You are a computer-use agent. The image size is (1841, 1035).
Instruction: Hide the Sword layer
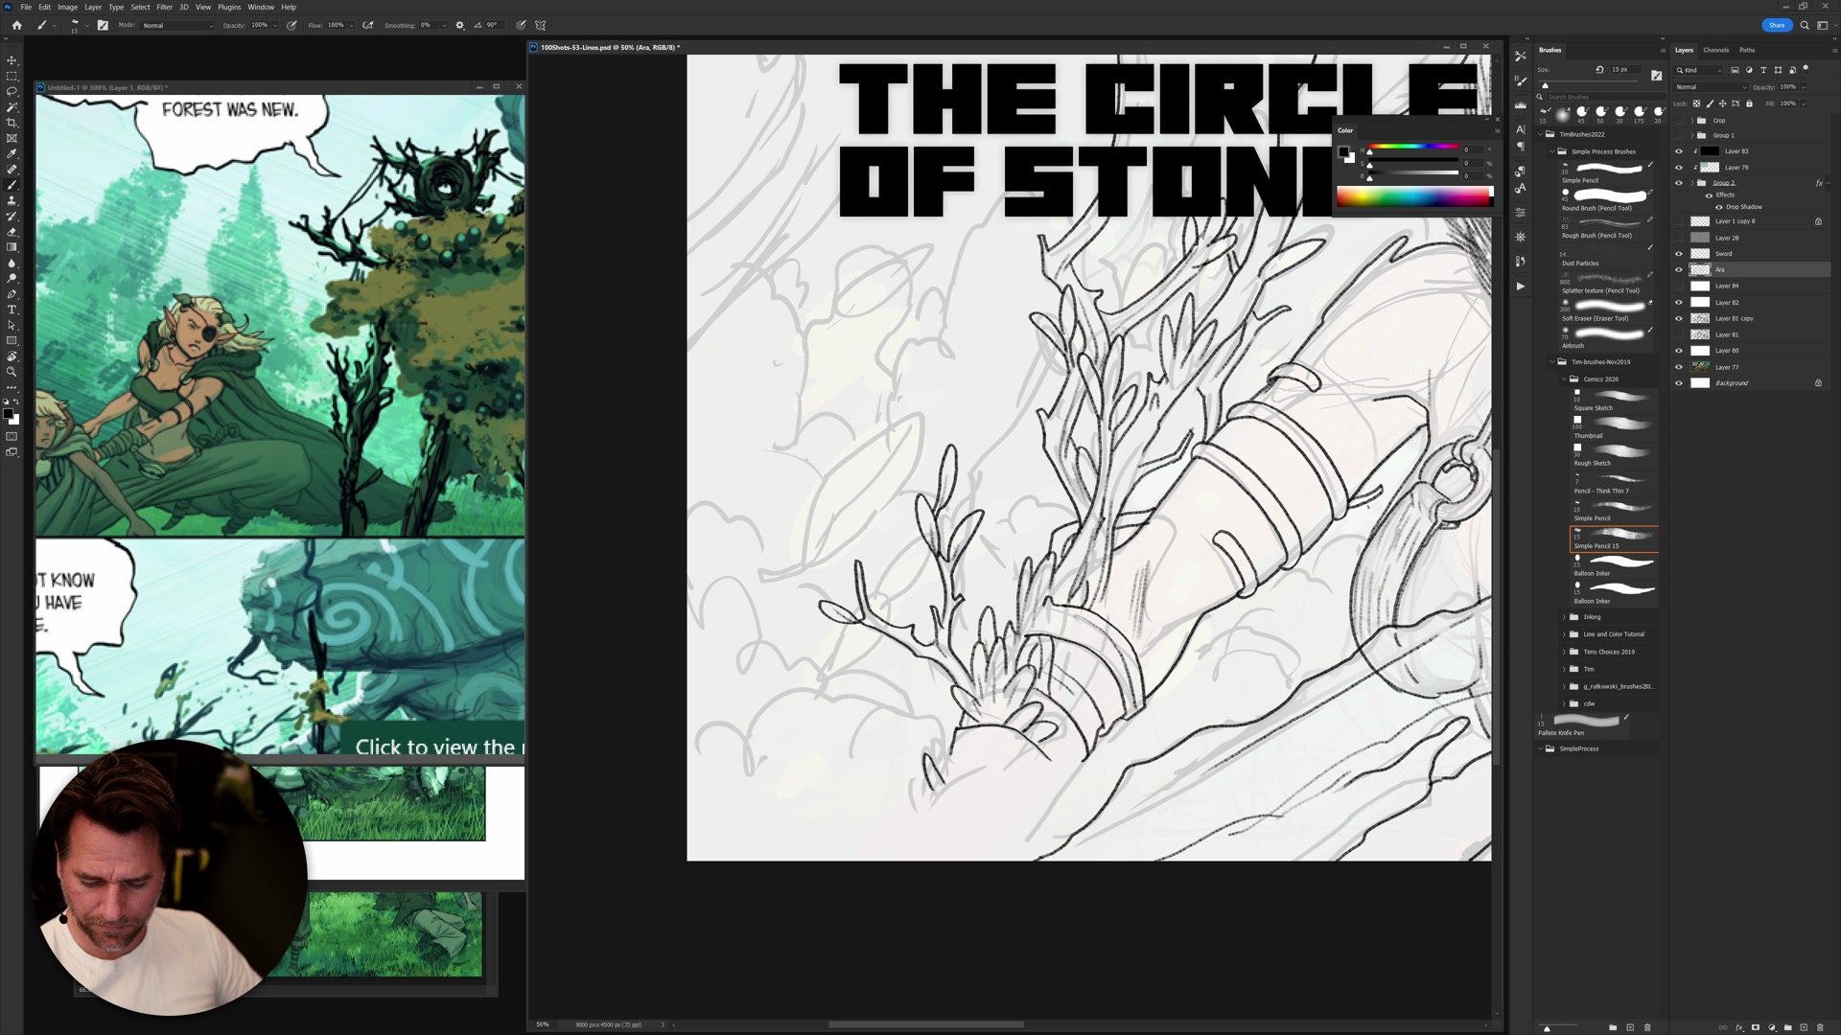point(1678,254)
